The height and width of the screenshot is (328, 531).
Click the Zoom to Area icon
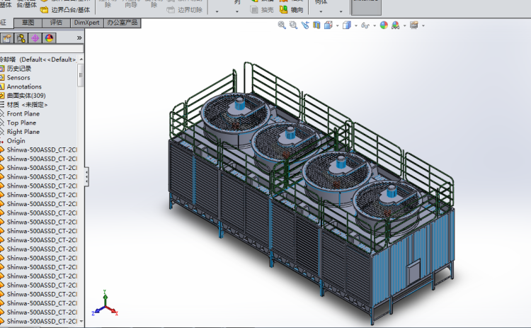click(x=293, y=25)
